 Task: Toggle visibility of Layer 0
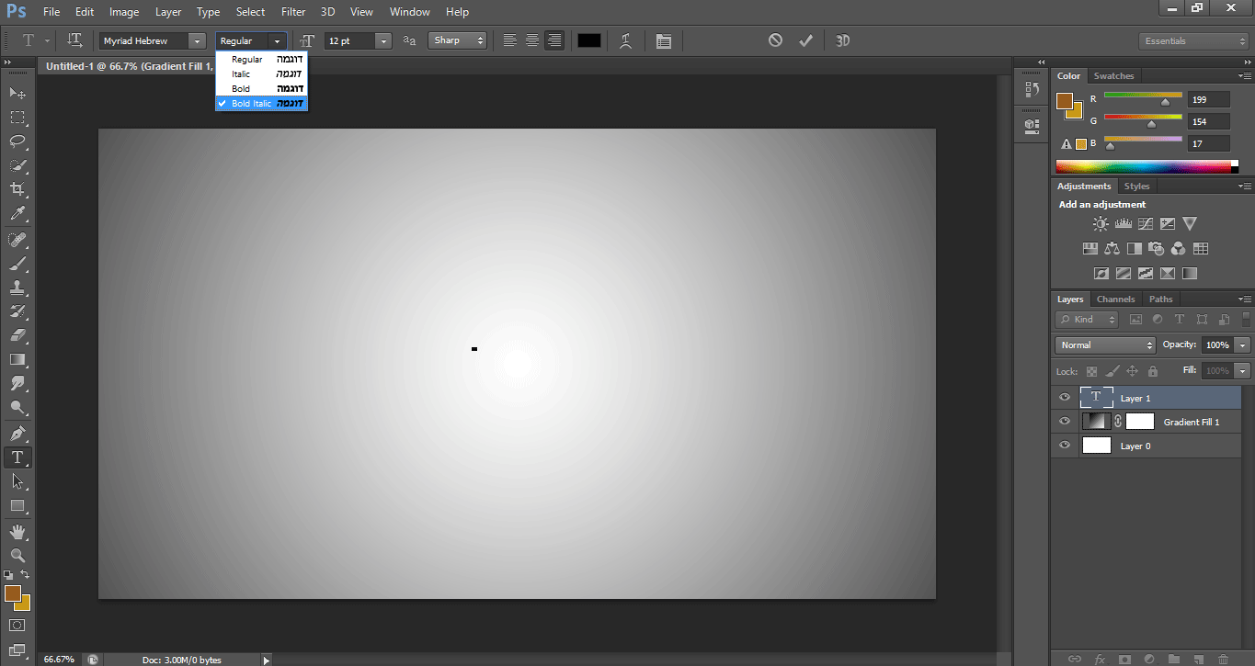coord(1065,446)
